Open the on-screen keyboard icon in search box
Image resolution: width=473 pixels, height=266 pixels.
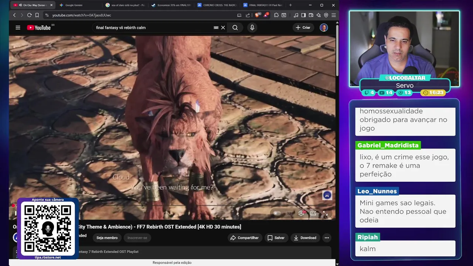[216, 28]
